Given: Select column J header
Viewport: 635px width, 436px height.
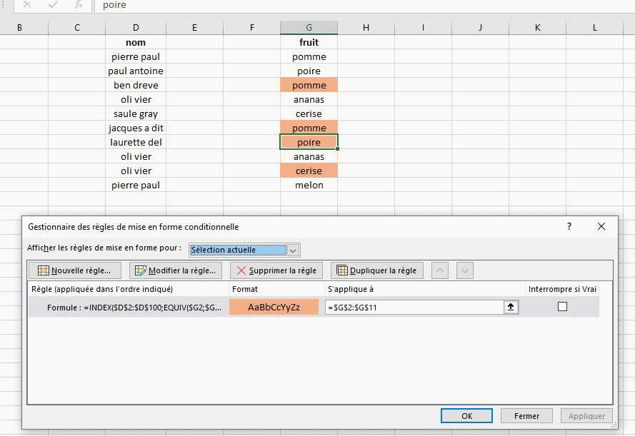Looking at the screenshot, I should pyautogui.click(x=480, y=28).
